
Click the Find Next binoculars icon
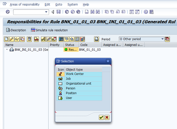click(x=98, y=12)
